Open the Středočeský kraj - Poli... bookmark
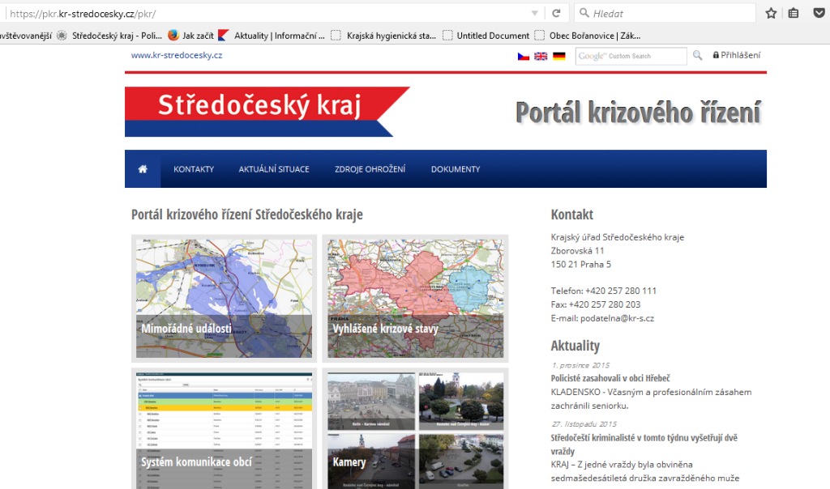The image size is (830, 489). (x=109, y=36)
